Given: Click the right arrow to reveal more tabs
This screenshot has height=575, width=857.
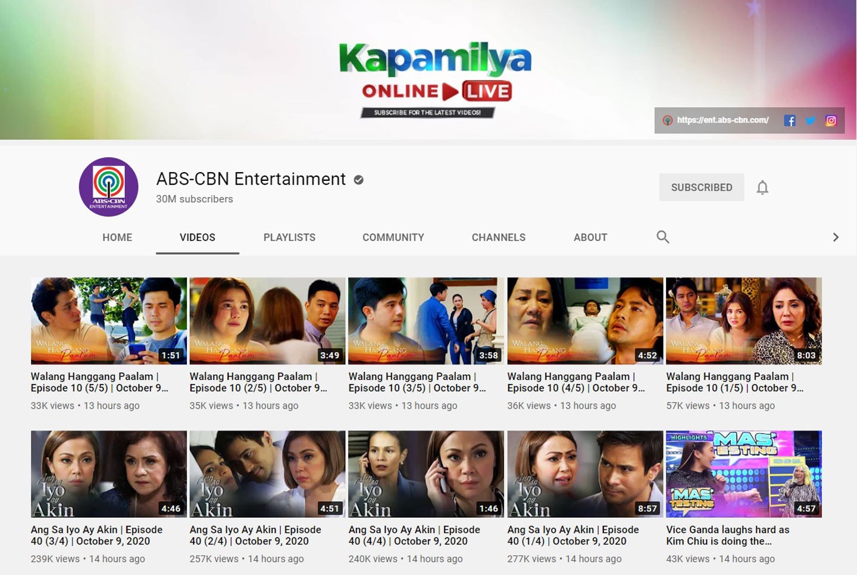Looking at the screenshot, I should click(x=836, y=237).
